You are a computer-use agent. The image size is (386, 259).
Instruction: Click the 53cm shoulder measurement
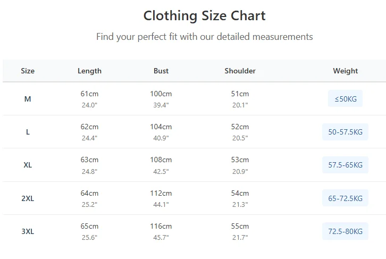click(x=240, y=160)
